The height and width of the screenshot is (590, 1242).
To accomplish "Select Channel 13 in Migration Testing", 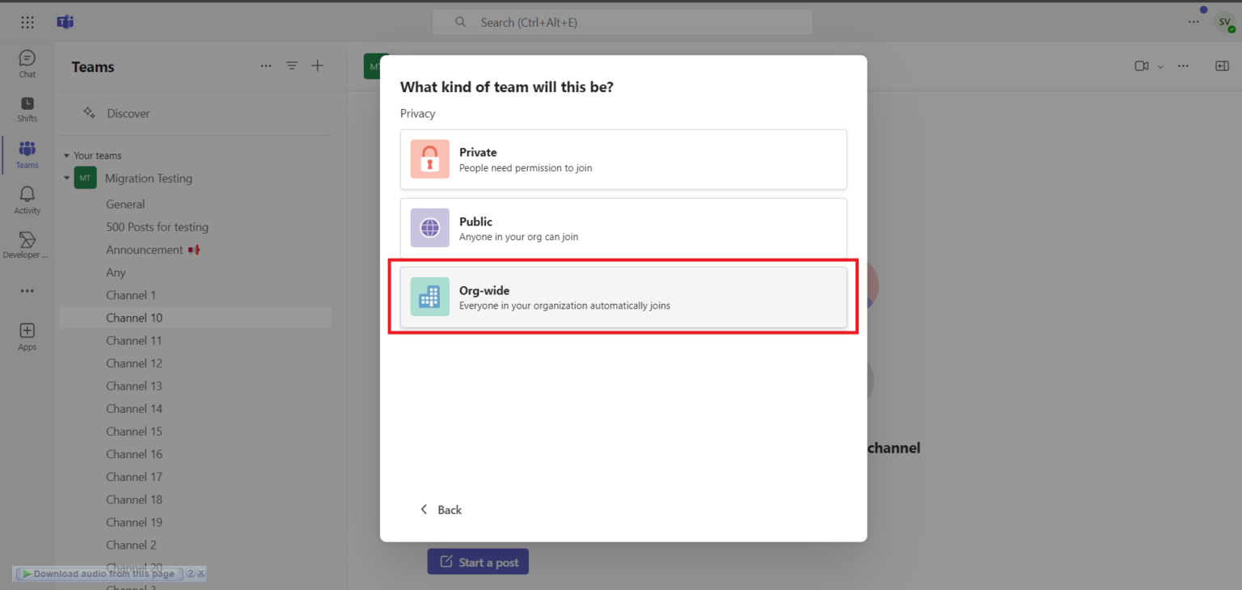I will 134,386.
